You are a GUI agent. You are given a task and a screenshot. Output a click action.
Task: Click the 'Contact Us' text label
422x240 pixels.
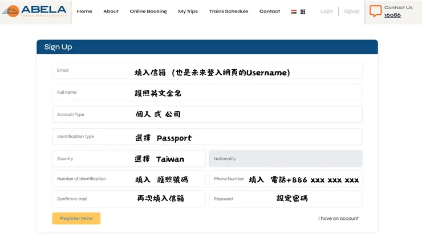(398, 7)
